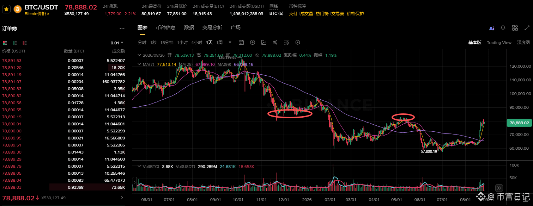
Task: Collapse the Vol indicator legend chevron
Action: [139, 167]
